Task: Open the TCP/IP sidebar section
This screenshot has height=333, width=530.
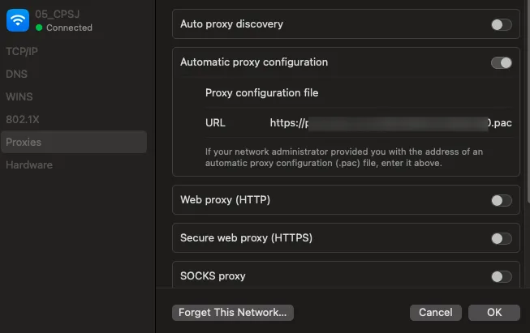Action: click(x=22, y=51)
